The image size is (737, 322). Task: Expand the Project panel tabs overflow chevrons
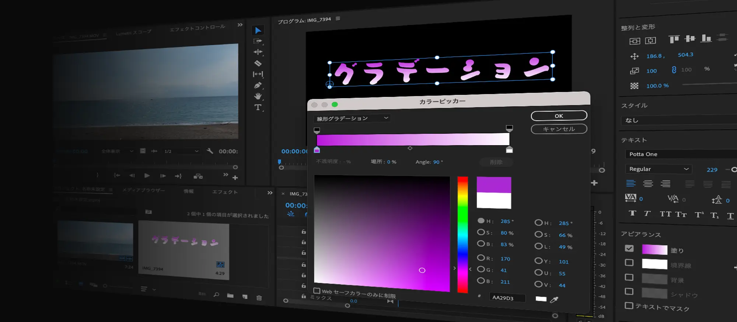[270, 193]
